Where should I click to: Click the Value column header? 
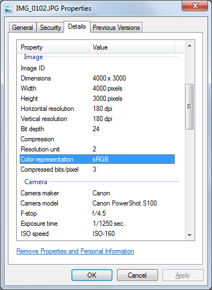(x=132, y=47)
